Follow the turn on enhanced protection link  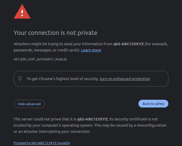tap(125, 79)
